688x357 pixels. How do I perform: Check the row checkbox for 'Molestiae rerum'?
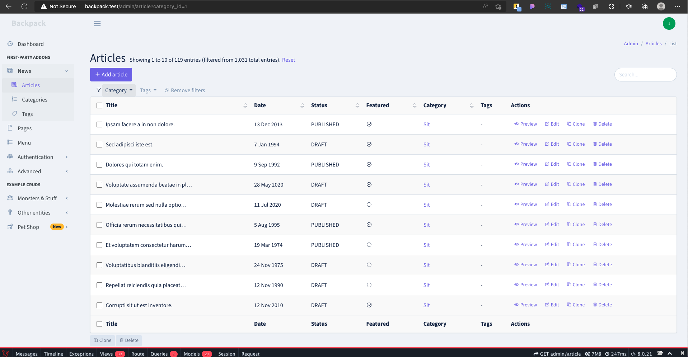pos(99,205)
